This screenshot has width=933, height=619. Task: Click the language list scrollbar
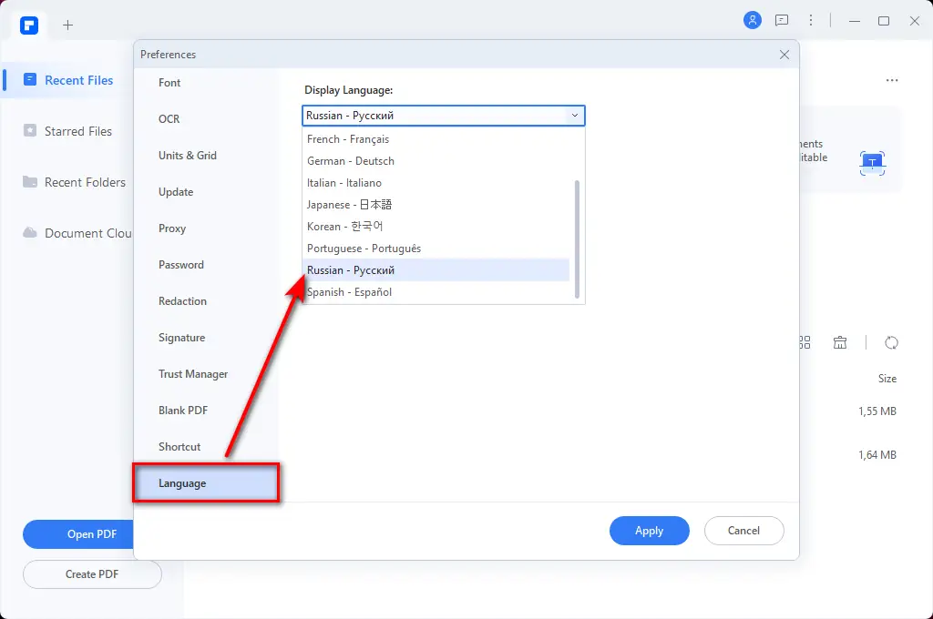tap(578, 238)
